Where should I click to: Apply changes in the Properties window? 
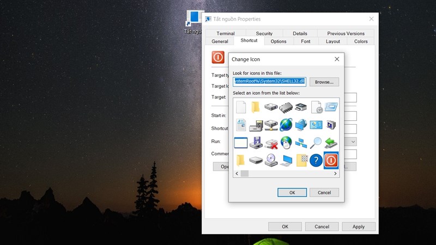coord(359,226)
